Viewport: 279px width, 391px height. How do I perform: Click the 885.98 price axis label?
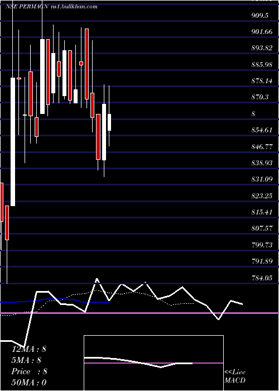point(262,65)
